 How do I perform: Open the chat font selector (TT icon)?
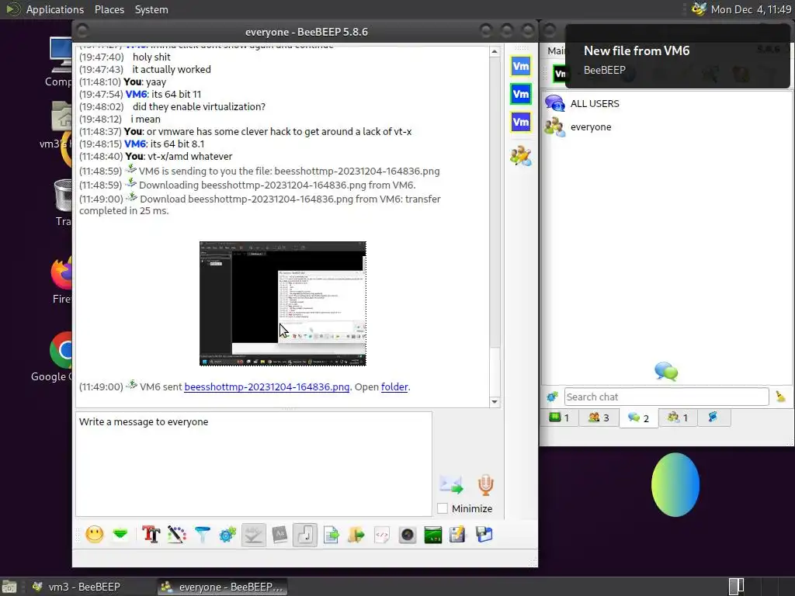[x=151, y=535]
